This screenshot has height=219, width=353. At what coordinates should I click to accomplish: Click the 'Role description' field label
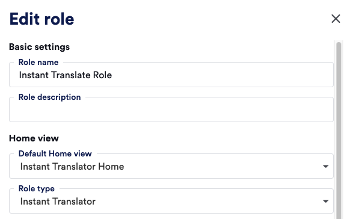[x=49, y=97]
